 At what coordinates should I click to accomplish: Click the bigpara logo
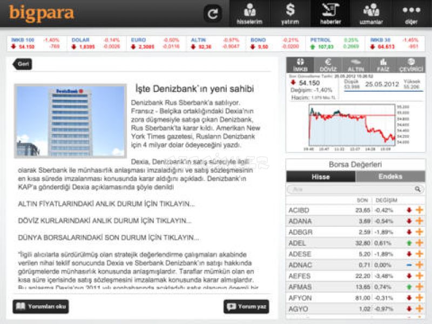point(42,13)
